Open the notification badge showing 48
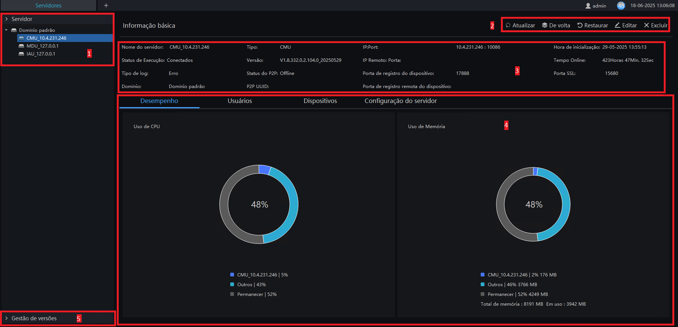 621,6
